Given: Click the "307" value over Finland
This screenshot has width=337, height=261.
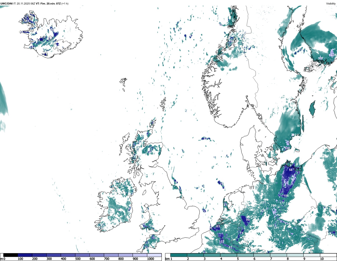Looking at the screenshot, I should 321,58.
